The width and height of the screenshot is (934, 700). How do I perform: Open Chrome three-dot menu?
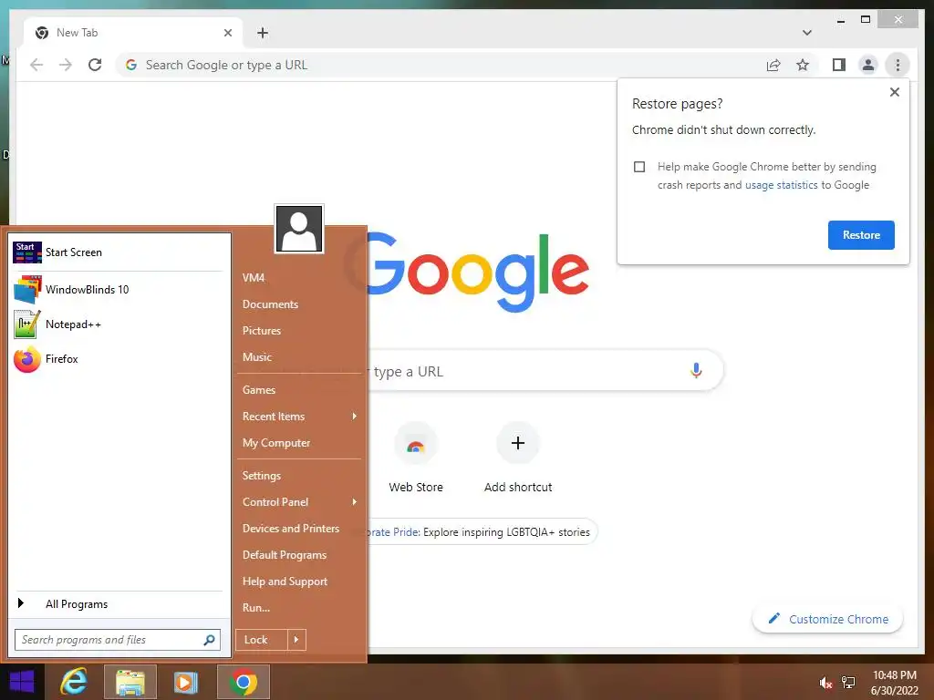point(898,65)
